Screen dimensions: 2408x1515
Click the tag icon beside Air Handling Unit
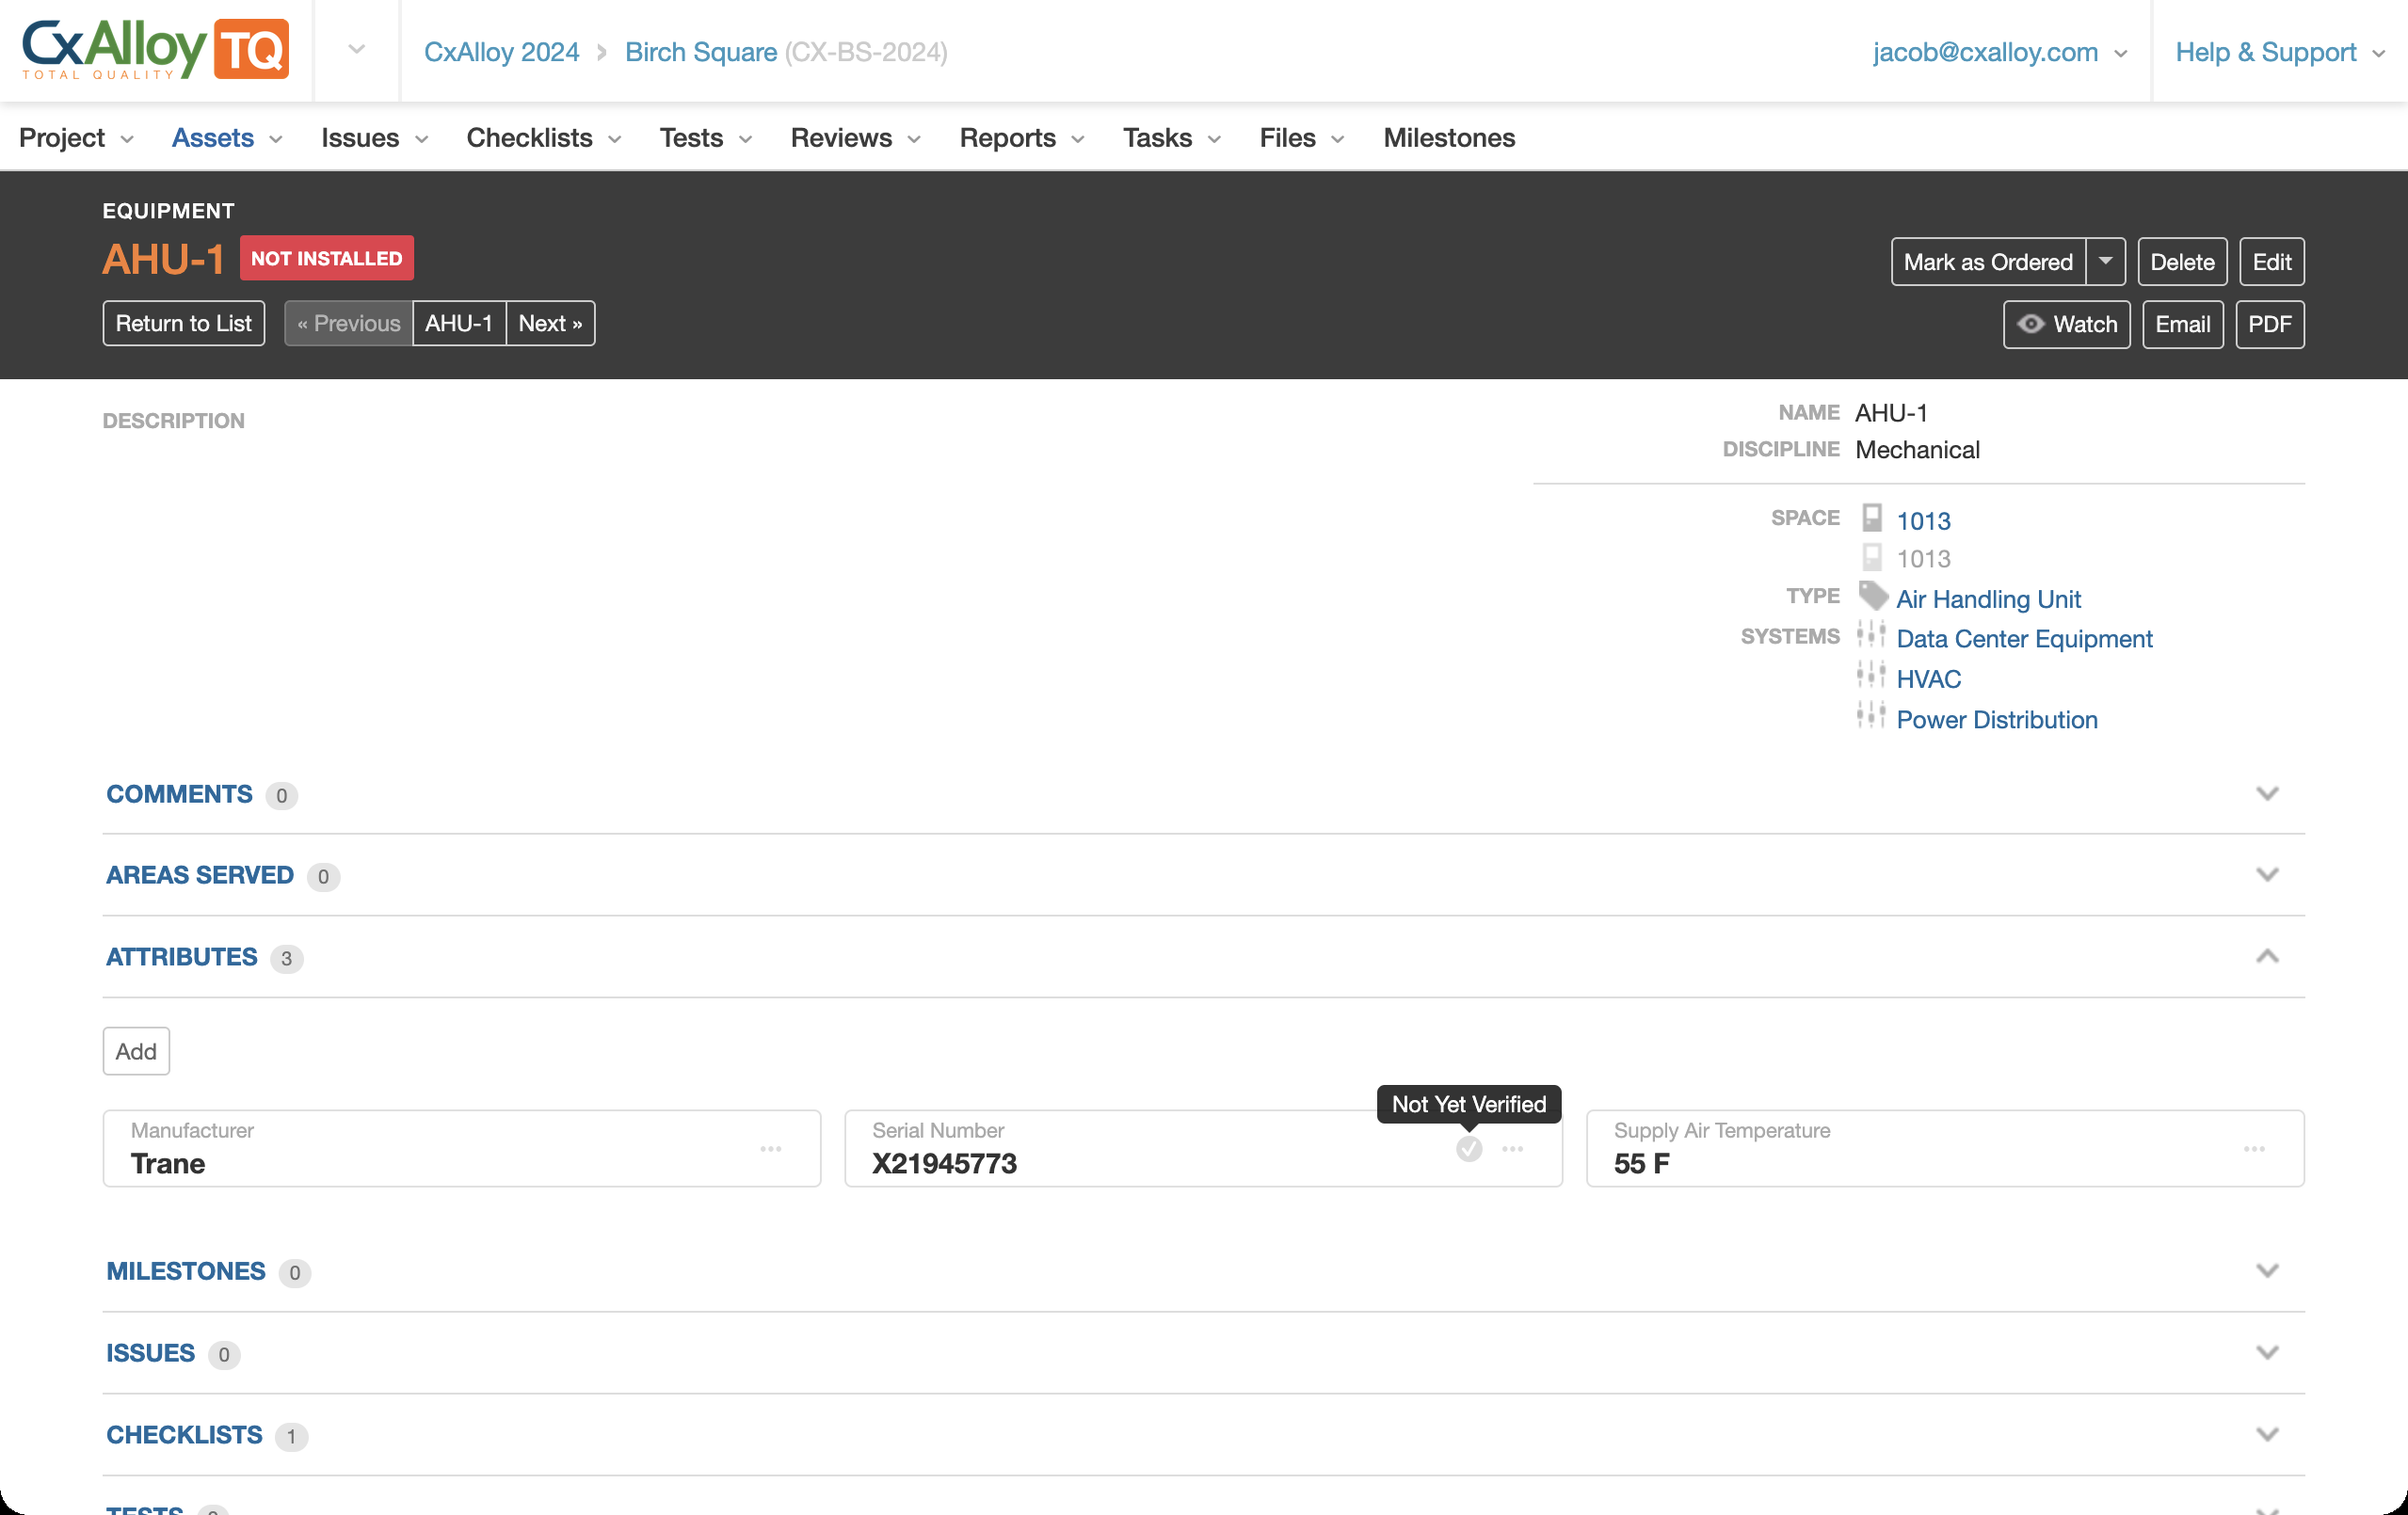[1873, 597]
